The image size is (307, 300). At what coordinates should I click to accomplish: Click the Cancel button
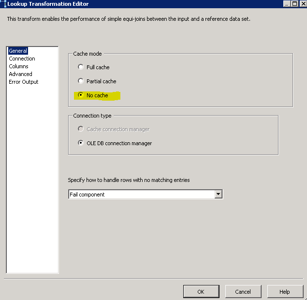[243, 292]
